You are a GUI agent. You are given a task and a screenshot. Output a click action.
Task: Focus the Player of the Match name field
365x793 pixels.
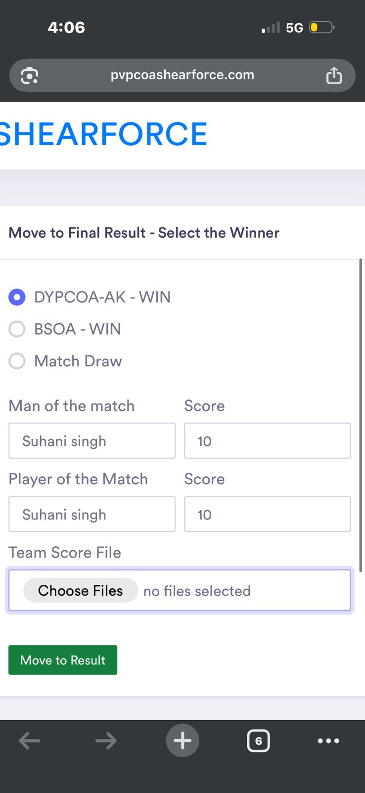click(92, 514)
